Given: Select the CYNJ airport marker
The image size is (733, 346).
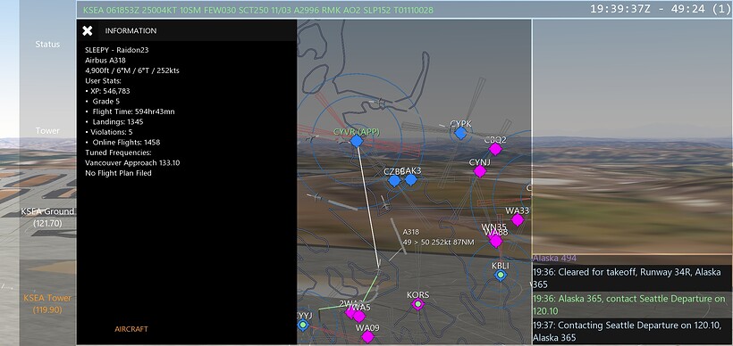Looking at the screenshot, I should [480, 171].
